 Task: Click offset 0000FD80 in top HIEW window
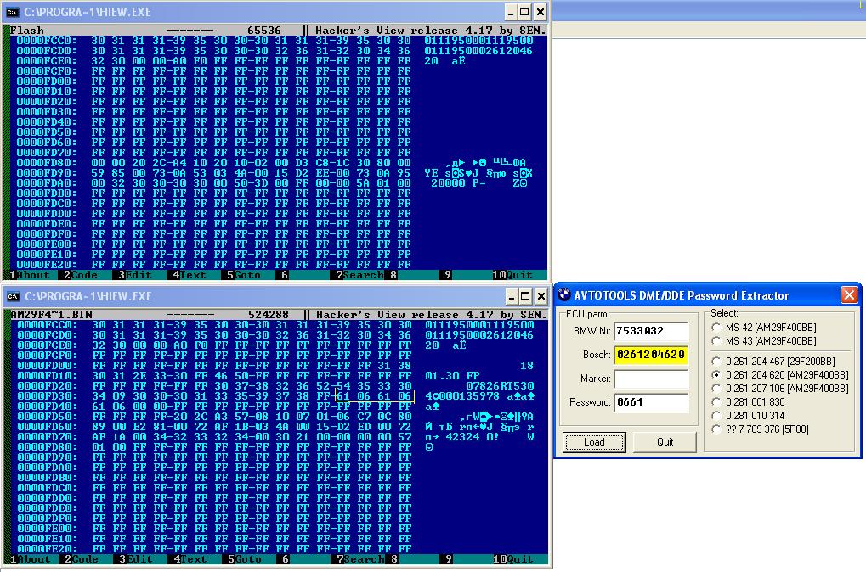coord(47,163)
